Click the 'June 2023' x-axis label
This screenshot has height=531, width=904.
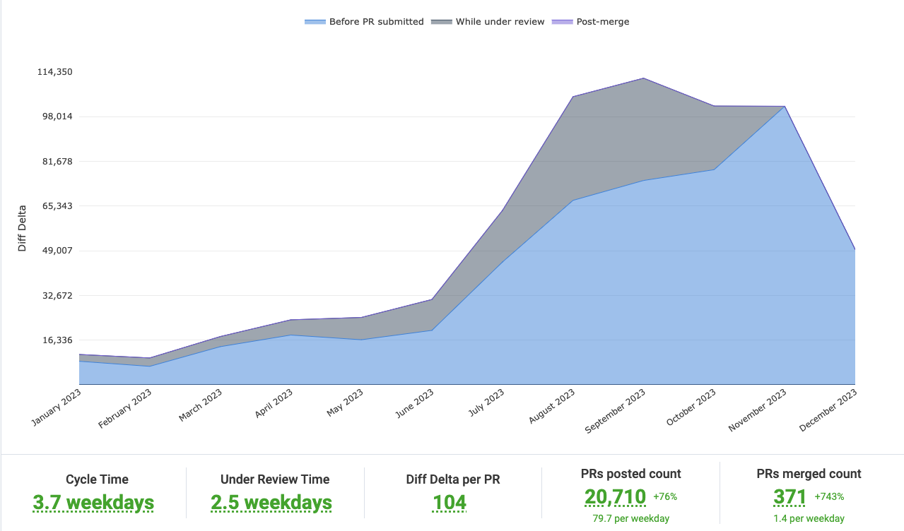pos(414,406)
